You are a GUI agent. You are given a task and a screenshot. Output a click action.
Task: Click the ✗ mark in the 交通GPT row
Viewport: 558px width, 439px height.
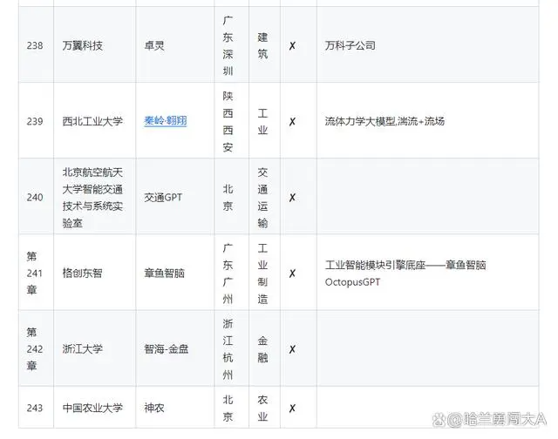point(292,197)
